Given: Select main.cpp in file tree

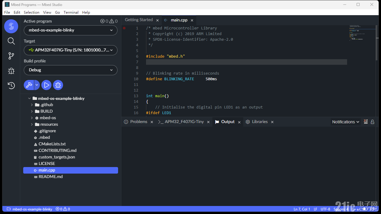Looking at the screenshot, I should click(70, 170).
